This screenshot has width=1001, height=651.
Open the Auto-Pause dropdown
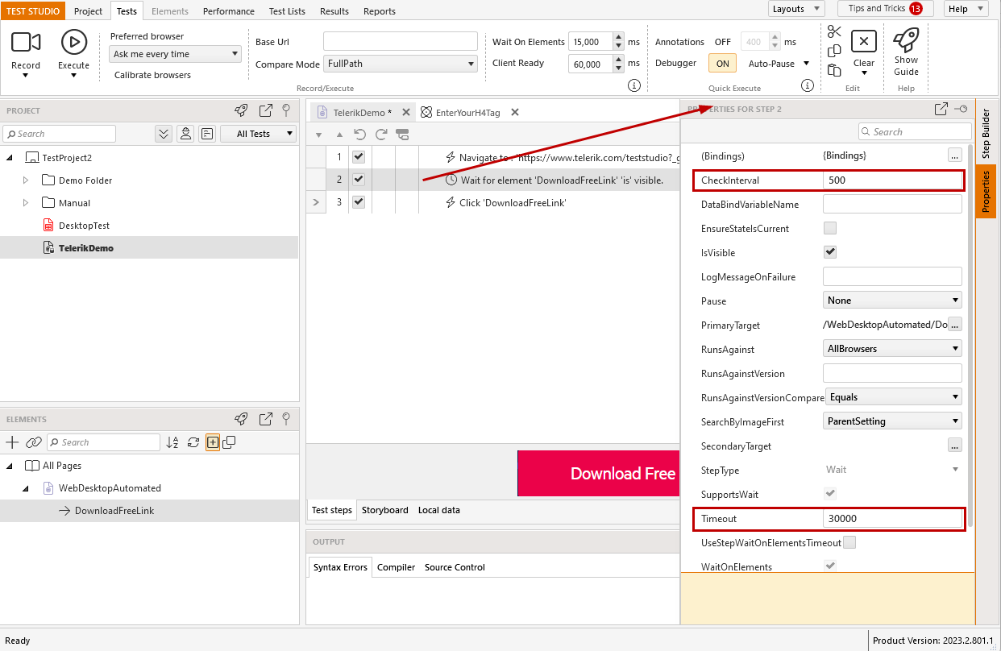point(777,64)
